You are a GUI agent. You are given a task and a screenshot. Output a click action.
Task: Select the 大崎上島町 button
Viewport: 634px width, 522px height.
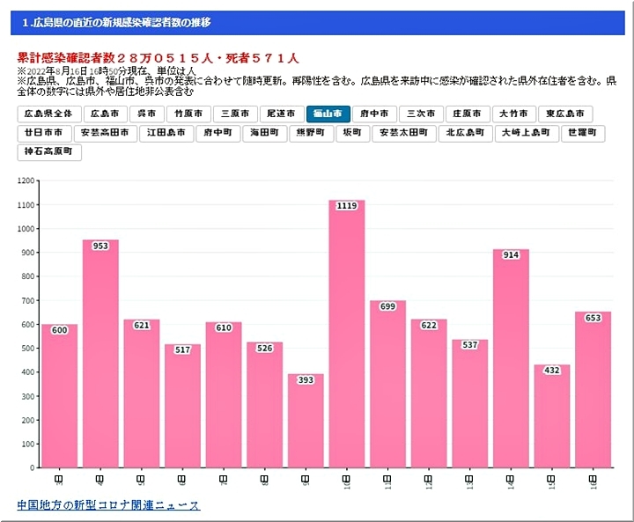click(526, 133)
